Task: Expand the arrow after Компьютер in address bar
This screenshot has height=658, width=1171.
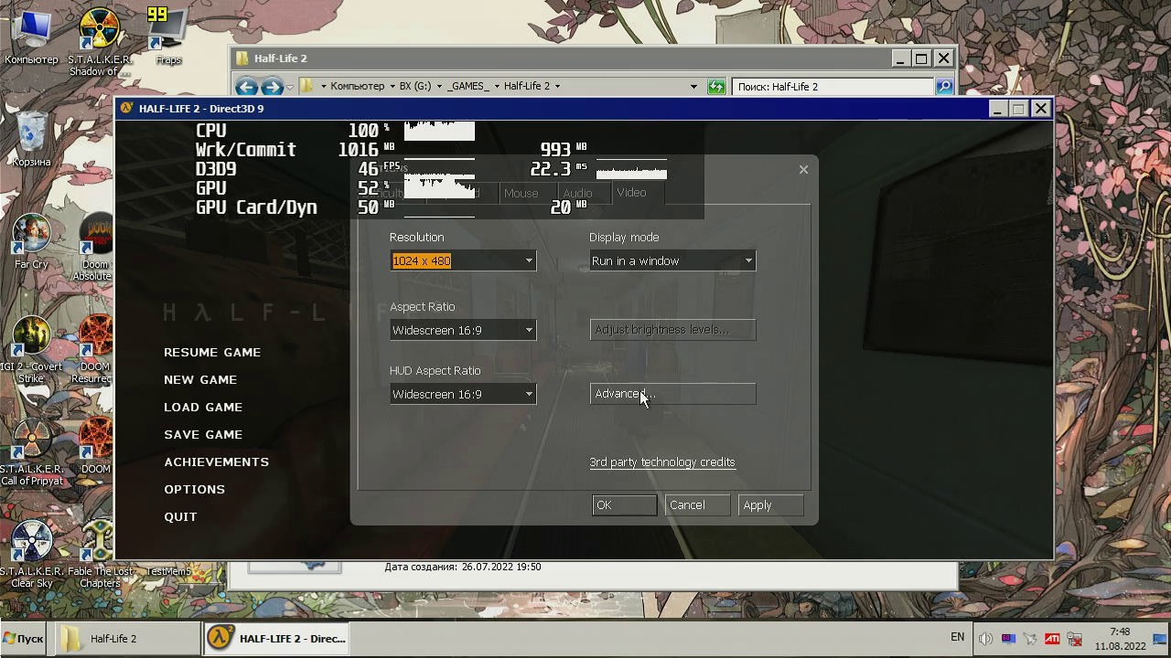Action: pos(392,86)
